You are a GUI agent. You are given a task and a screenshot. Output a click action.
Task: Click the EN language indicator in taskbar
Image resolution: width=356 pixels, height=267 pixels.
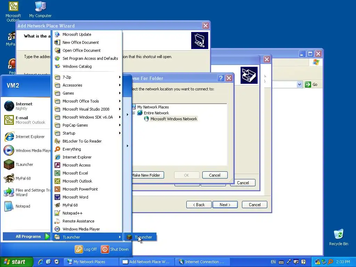point(273,262)
